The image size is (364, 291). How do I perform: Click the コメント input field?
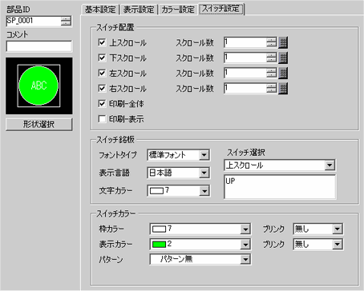coord(39,46)
